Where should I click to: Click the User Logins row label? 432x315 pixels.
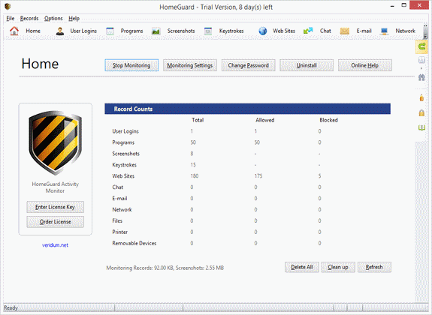[x=125, y=131]
